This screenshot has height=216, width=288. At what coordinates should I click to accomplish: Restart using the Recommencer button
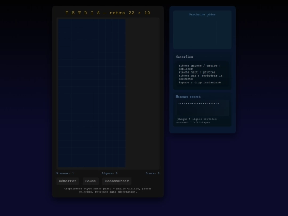click(x=117, y=181)
